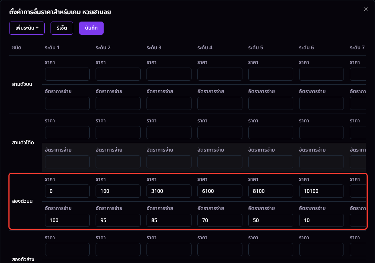Edit สองตัวบน อัตราการจ่าย field showing 70
This screenshot has height=263, width=375.
[220, 220]
